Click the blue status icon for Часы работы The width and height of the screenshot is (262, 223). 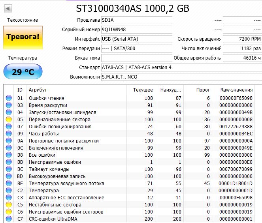(9, 134)
